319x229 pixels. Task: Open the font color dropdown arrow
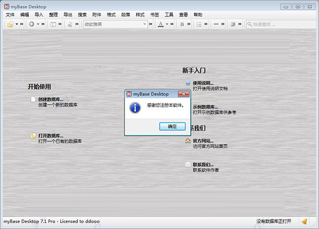click(x=167, y=24)
